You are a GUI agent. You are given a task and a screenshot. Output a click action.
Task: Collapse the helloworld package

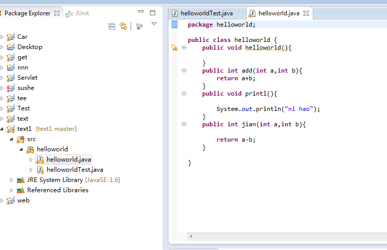[x=21, y=149]
